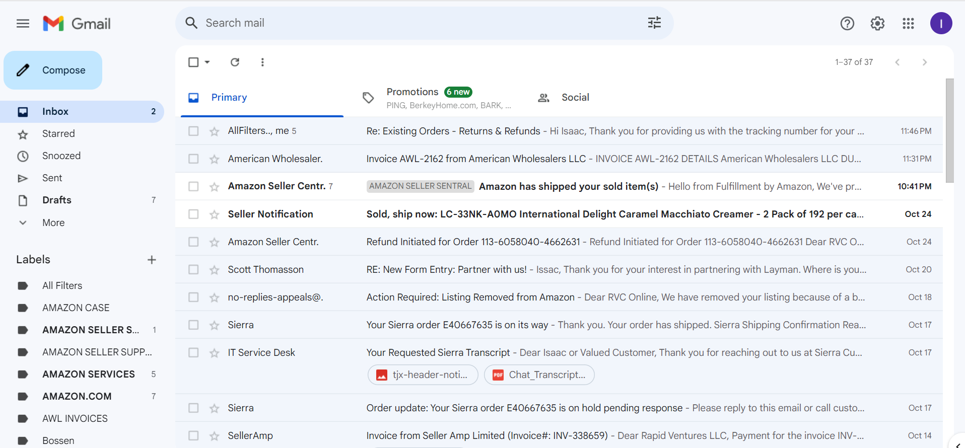Refresh the inbox
965x448 pixels.
(235, 62)
